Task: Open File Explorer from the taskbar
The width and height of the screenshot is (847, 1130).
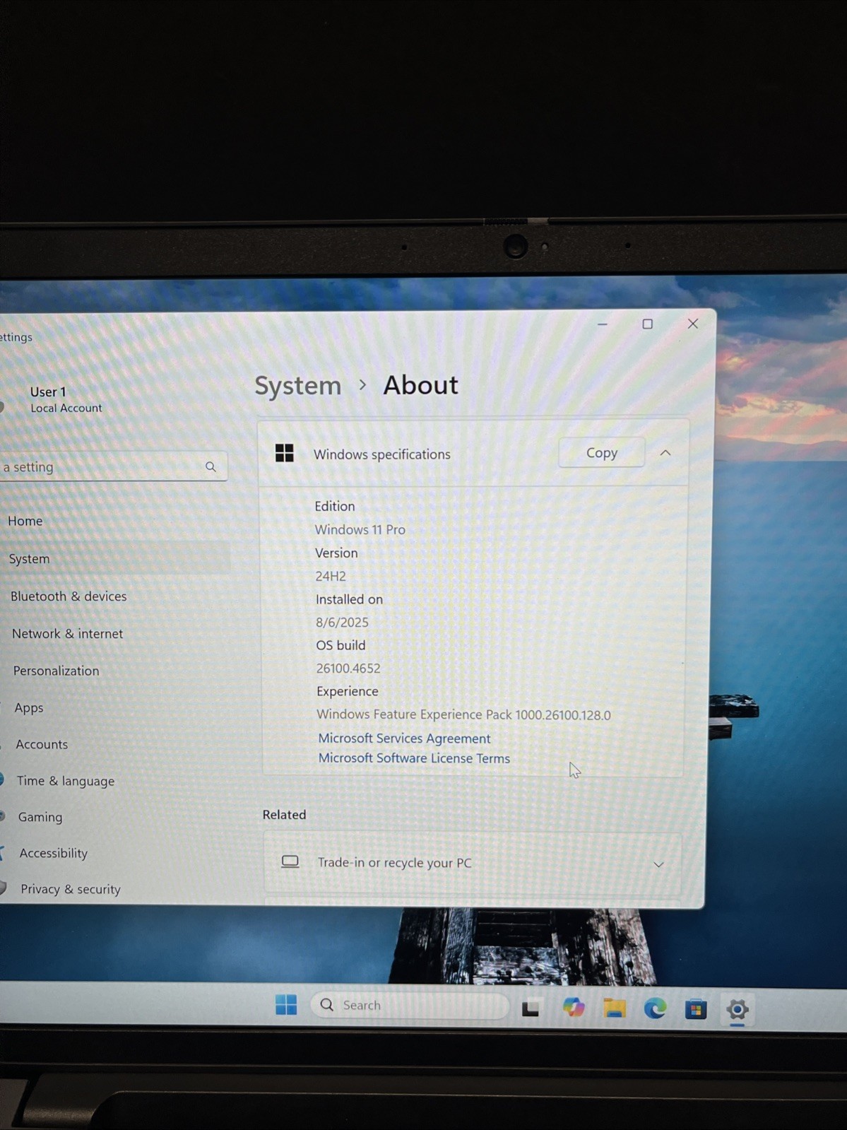Action: 615,1008
